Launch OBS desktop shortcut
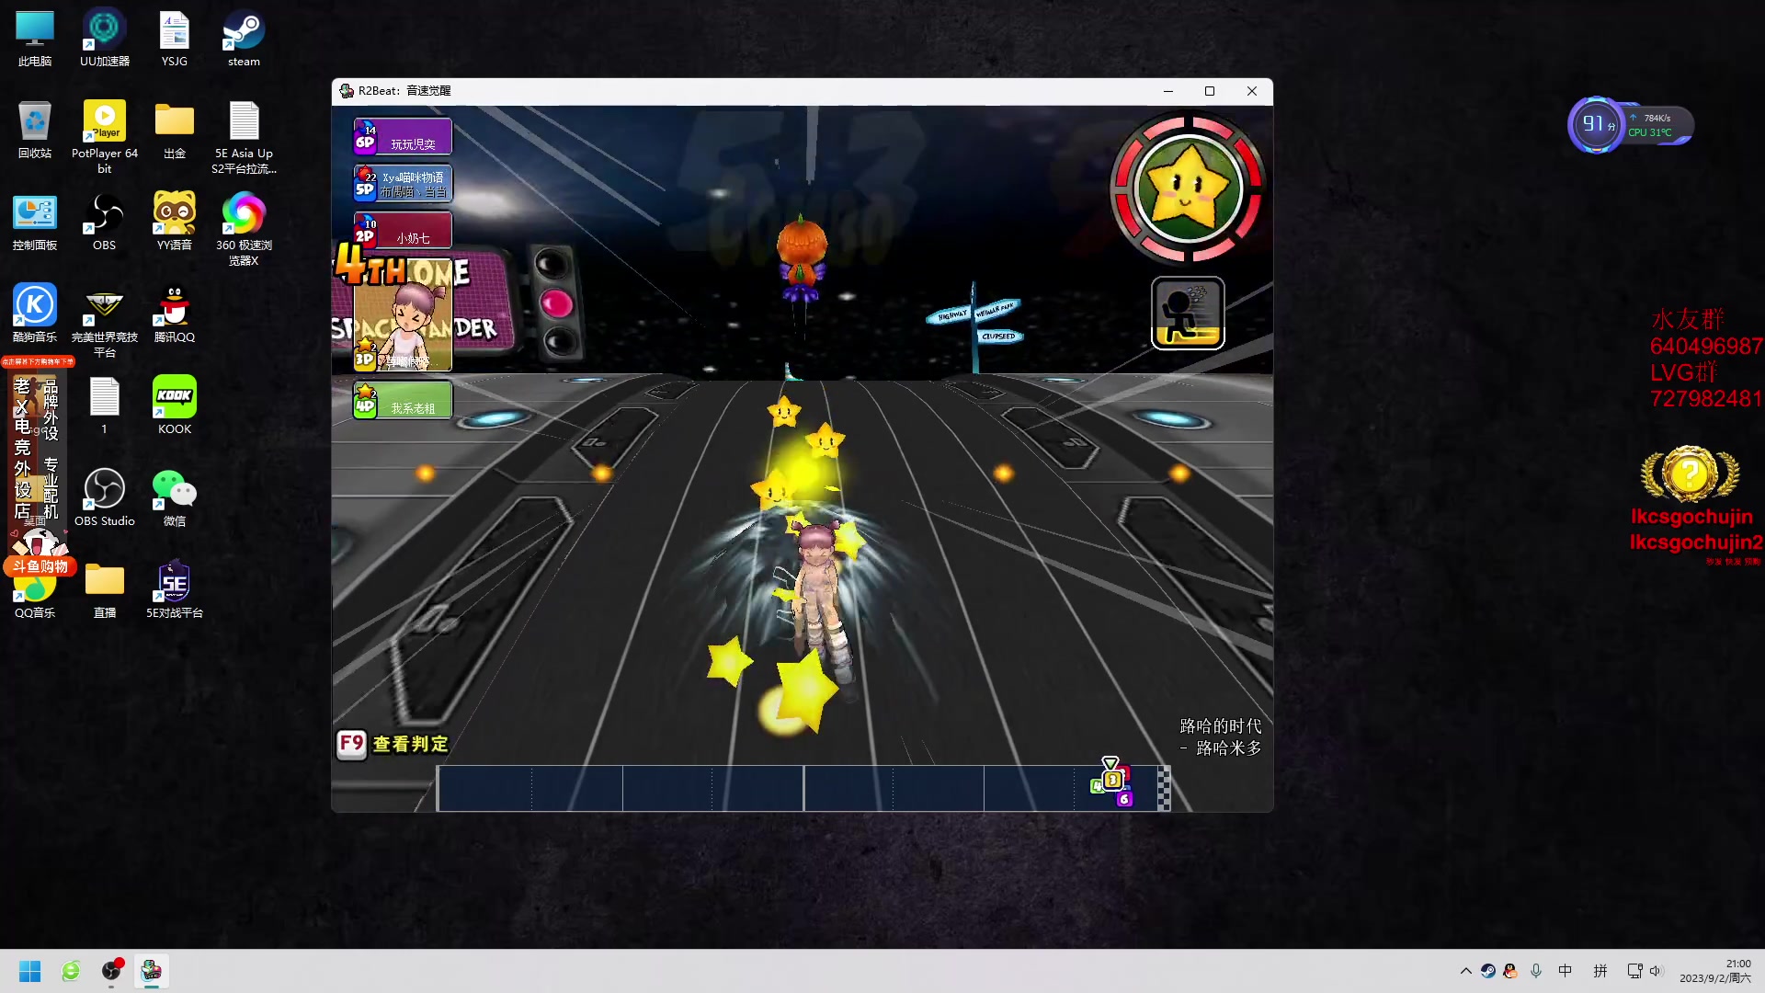 (x=105, y=222)
